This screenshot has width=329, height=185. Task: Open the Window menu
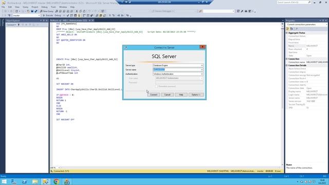63,7
